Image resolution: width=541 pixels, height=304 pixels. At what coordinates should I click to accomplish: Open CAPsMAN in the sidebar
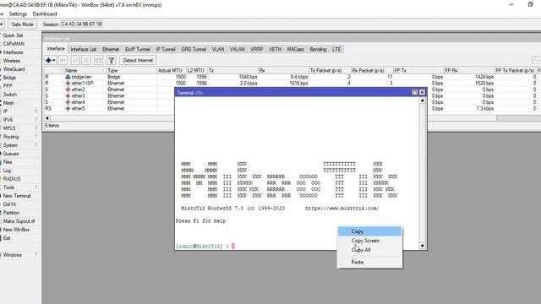point(14,44)
